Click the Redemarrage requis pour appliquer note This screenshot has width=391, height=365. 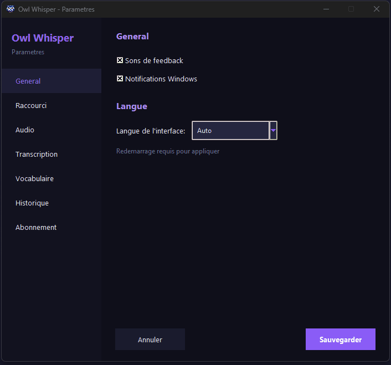pos(168,151)
